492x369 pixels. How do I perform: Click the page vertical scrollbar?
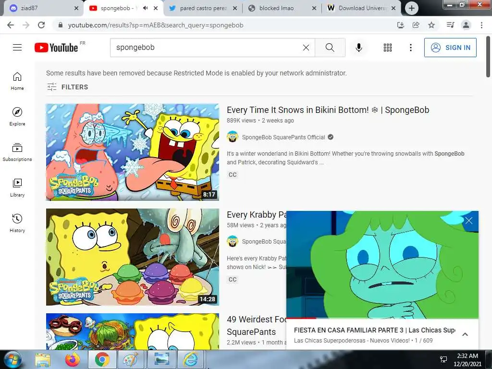point(488,57)
